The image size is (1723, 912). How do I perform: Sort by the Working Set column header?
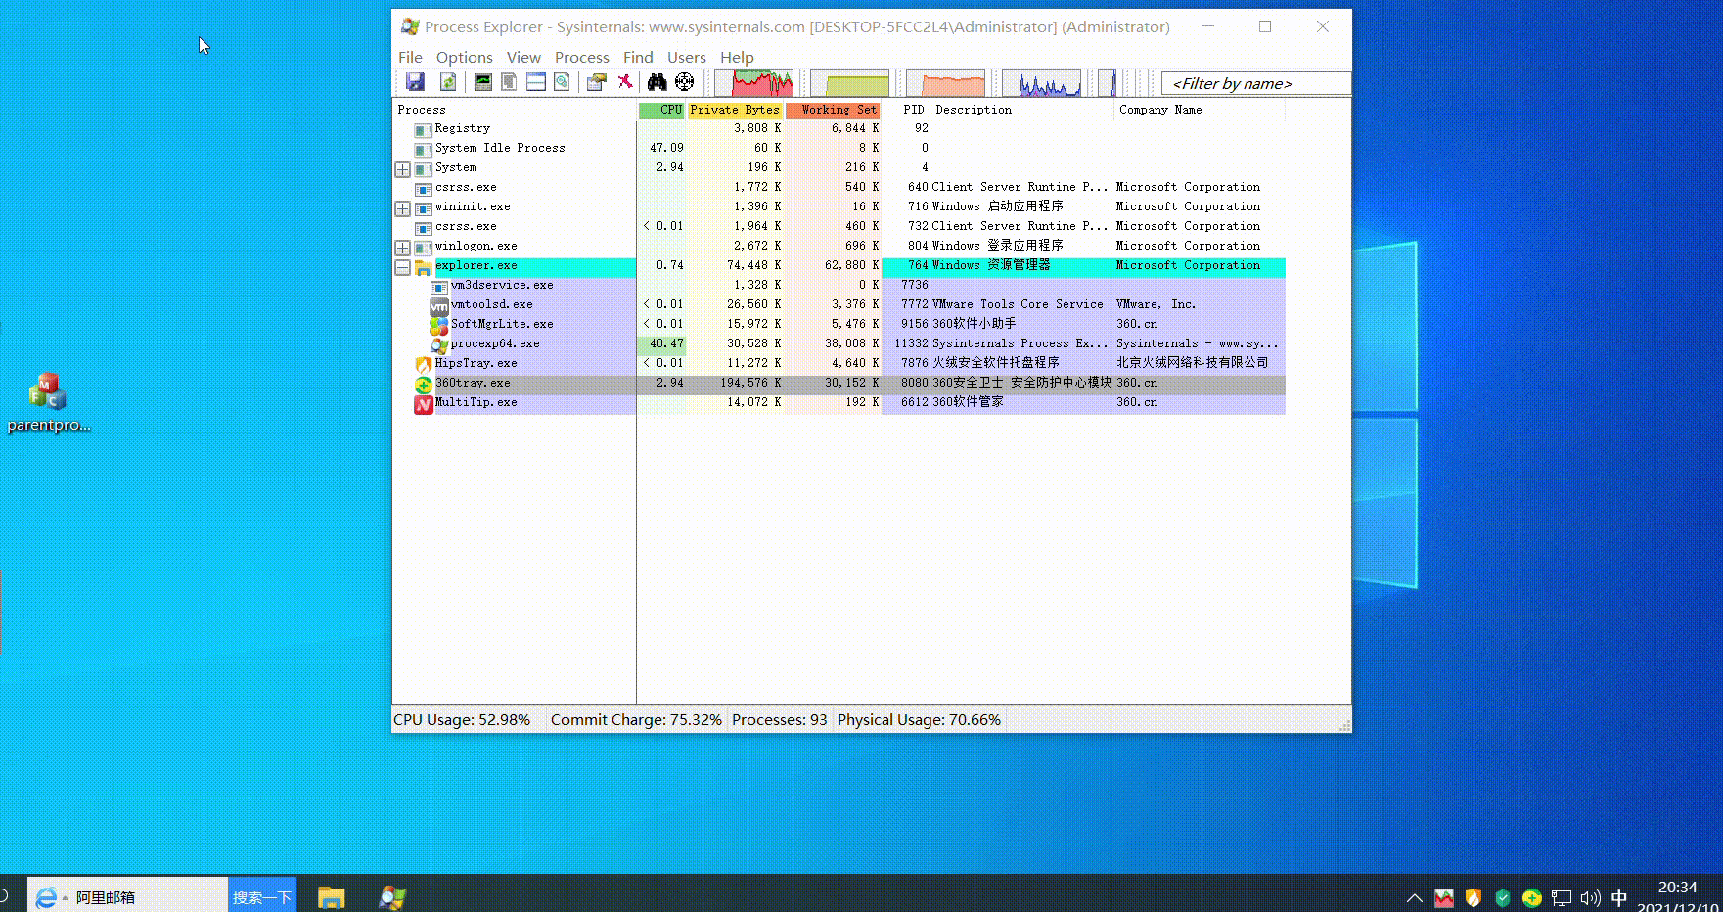click(838, 110)
